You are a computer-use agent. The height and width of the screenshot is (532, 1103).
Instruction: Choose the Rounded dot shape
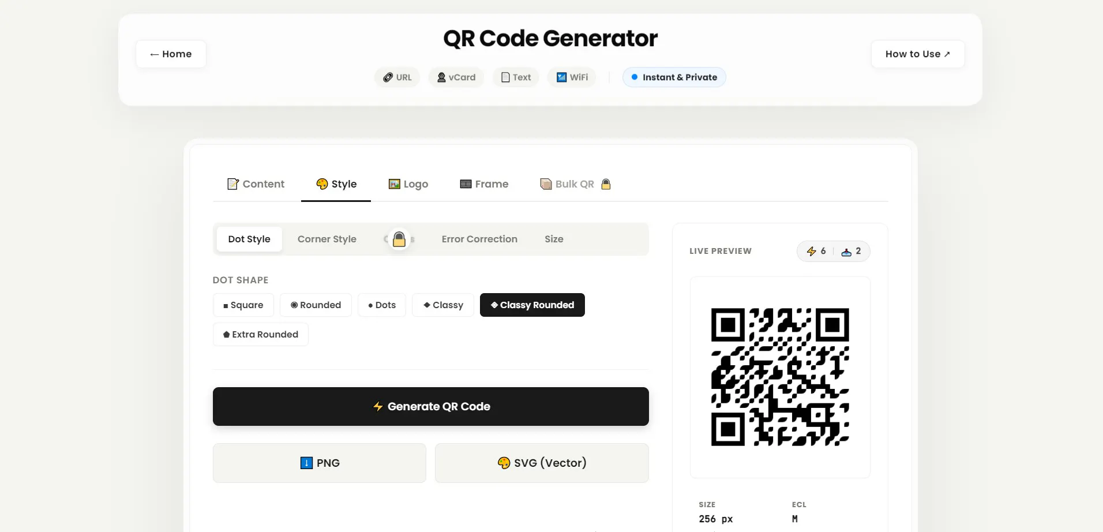coord(316,305)
